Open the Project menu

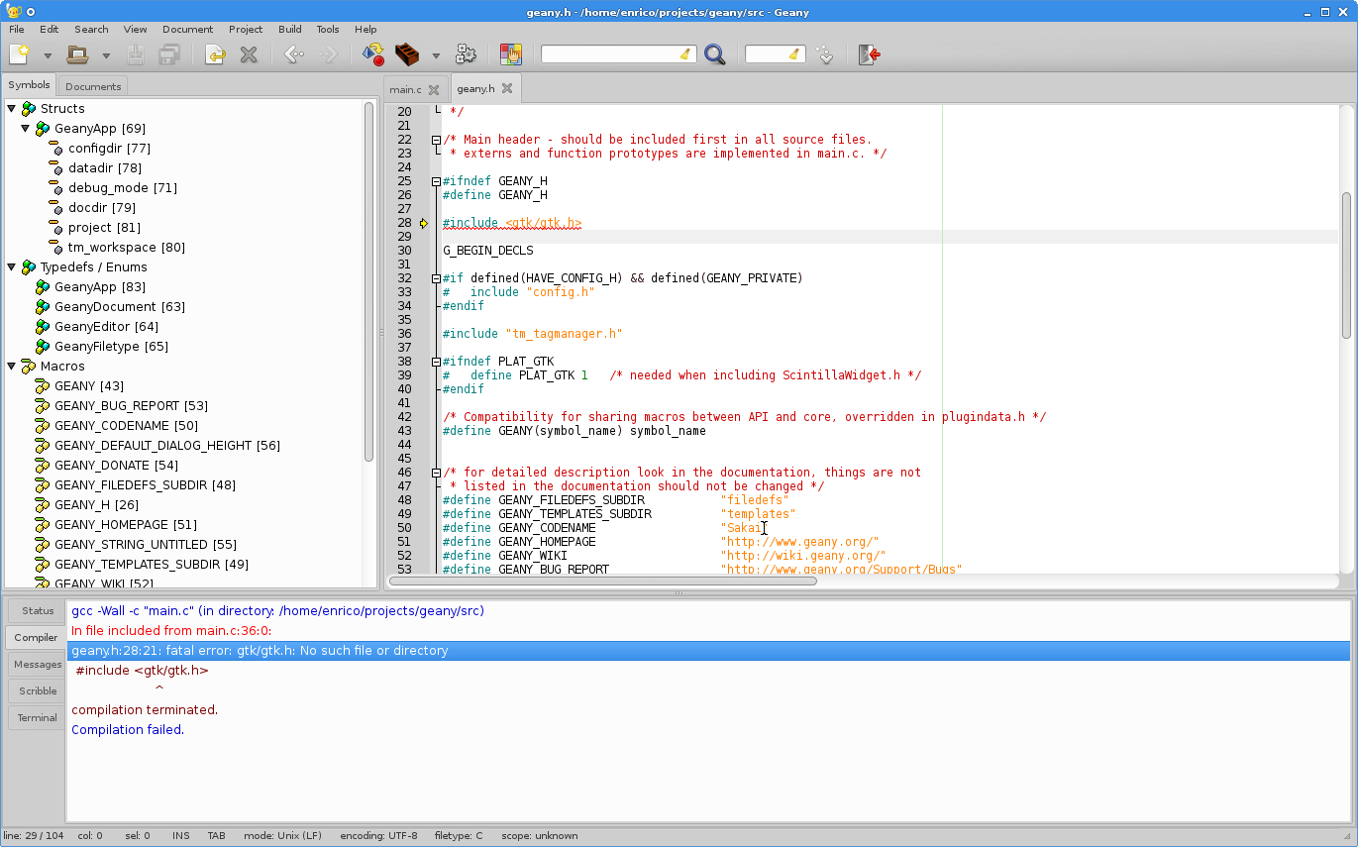[246, 29]
